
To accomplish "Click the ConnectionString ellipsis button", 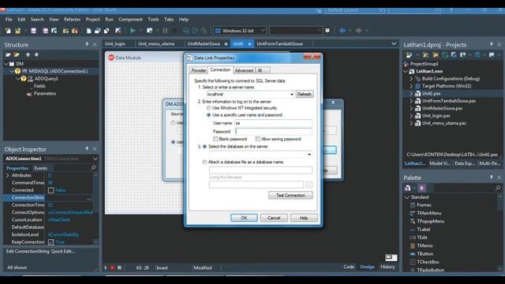I will click(x=89, y=198).
